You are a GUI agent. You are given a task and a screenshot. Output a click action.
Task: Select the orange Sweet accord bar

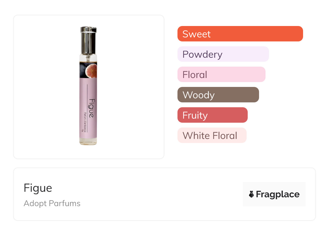240,34
